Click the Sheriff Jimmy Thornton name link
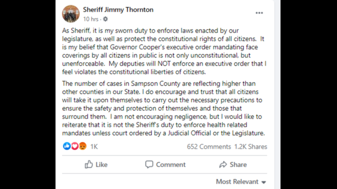This screenshot has height=189, width=337. 118,9
